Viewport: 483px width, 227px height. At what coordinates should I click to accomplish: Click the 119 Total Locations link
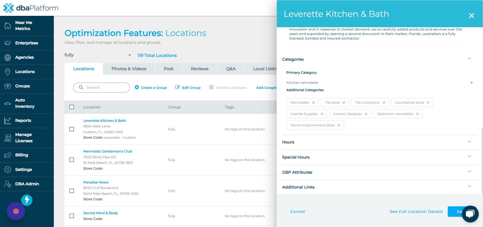pyautogui.click(x=157, y=55)
